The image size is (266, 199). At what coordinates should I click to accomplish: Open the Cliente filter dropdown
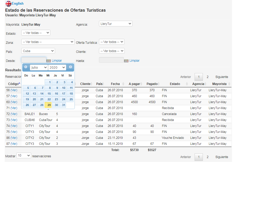pyautogui.click(x=112, y=51)
